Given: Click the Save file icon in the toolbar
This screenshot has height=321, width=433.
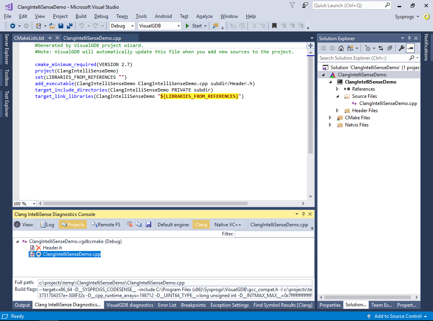Looking at the screenshot, I should (60, 25).
